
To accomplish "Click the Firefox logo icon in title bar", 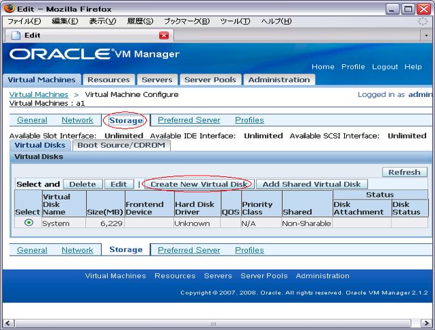I will [9, 8].
